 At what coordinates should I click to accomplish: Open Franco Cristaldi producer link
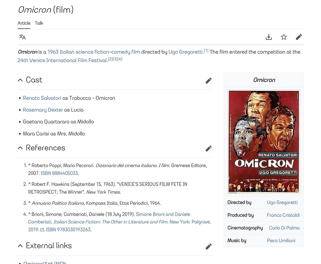tap(283, 215)
